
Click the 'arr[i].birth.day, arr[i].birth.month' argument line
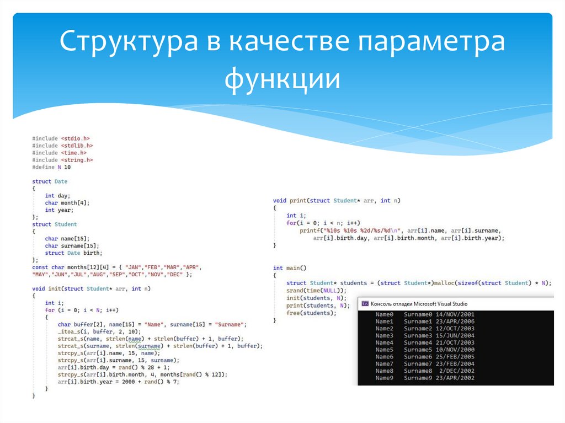point(409,238)
